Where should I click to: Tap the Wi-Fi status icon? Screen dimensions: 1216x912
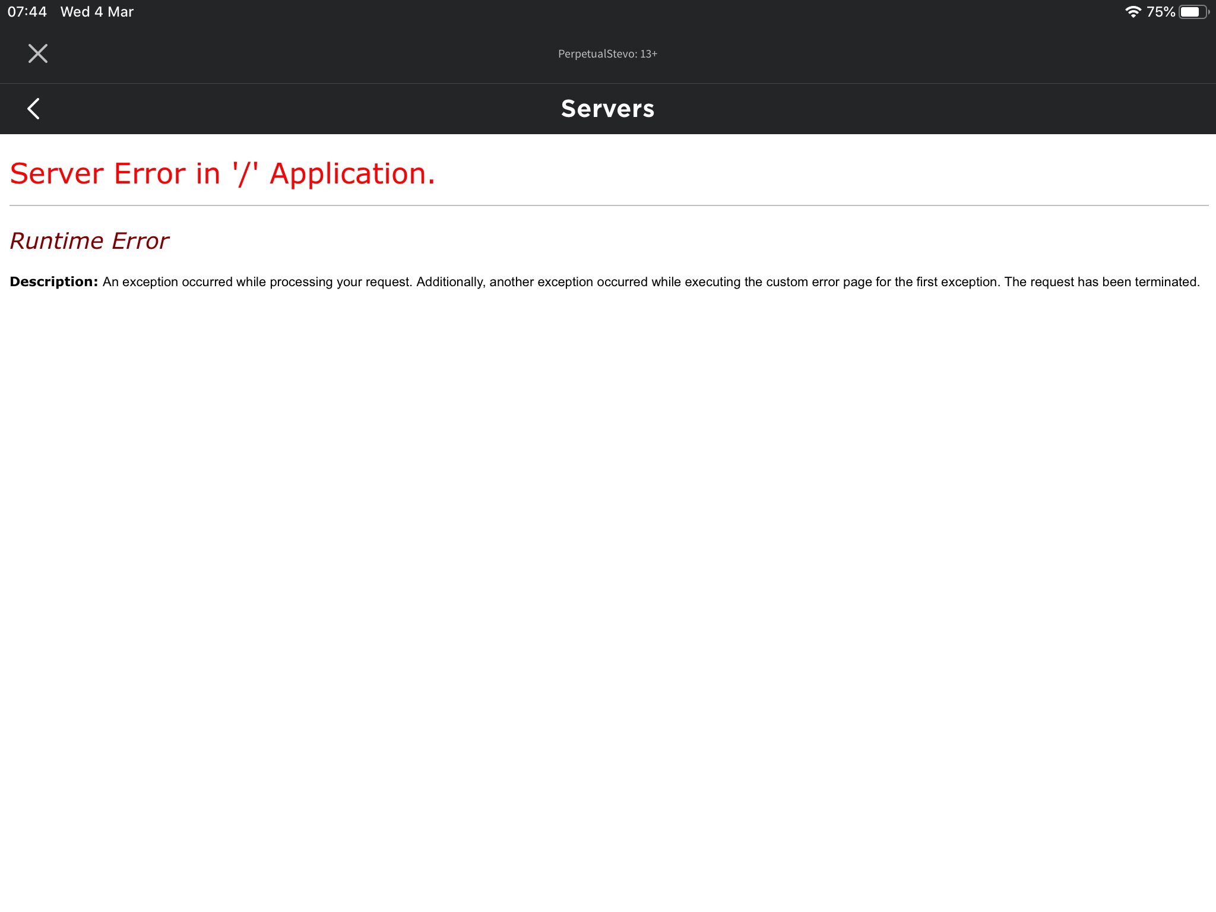tap(1133, 12)
